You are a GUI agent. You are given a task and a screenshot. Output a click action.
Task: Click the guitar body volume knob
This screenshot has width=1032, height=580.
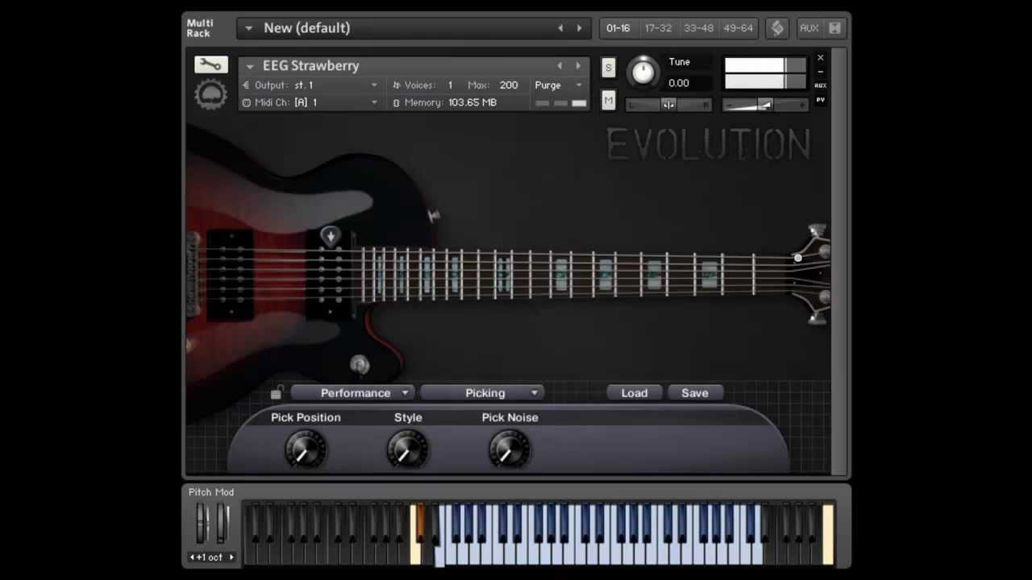point(360,366)
